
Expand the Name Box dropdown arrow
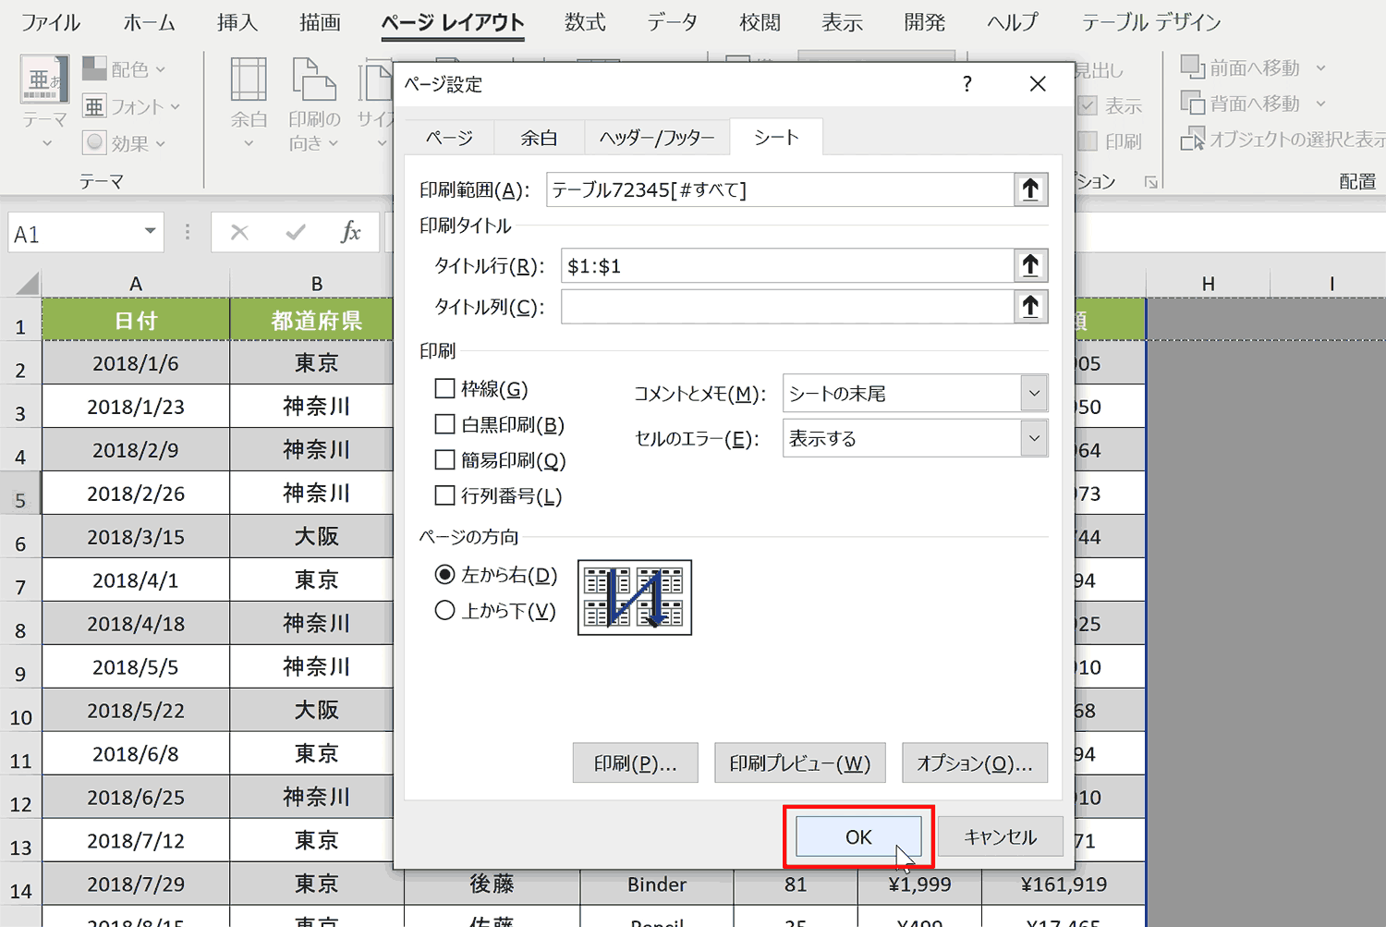(x=150, y=231)
